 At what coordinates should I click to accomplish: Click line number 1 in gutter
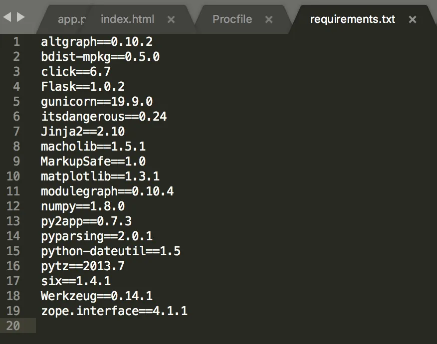16,42
